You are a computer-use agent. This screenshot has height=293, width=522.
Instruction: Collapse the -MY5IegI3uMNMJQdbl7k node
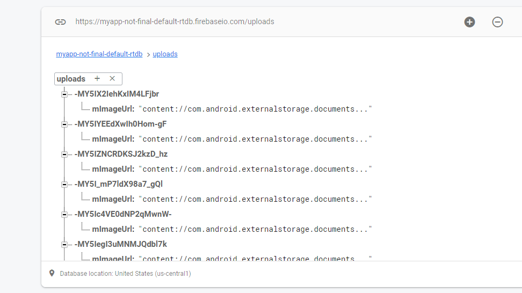click(x=64, y=244)
